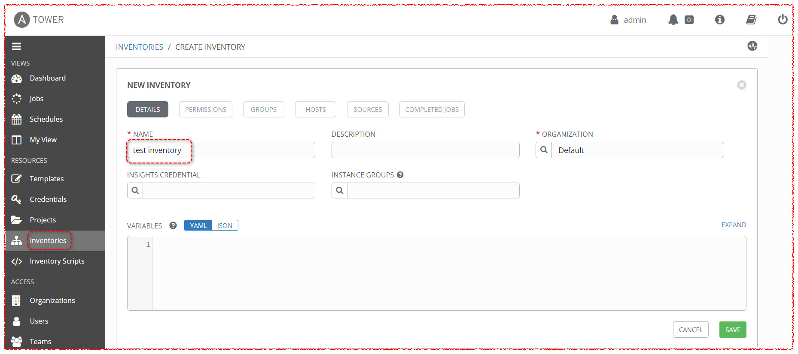
Task: Open Organizations in sidebar
Action: [x=52, y=300]
